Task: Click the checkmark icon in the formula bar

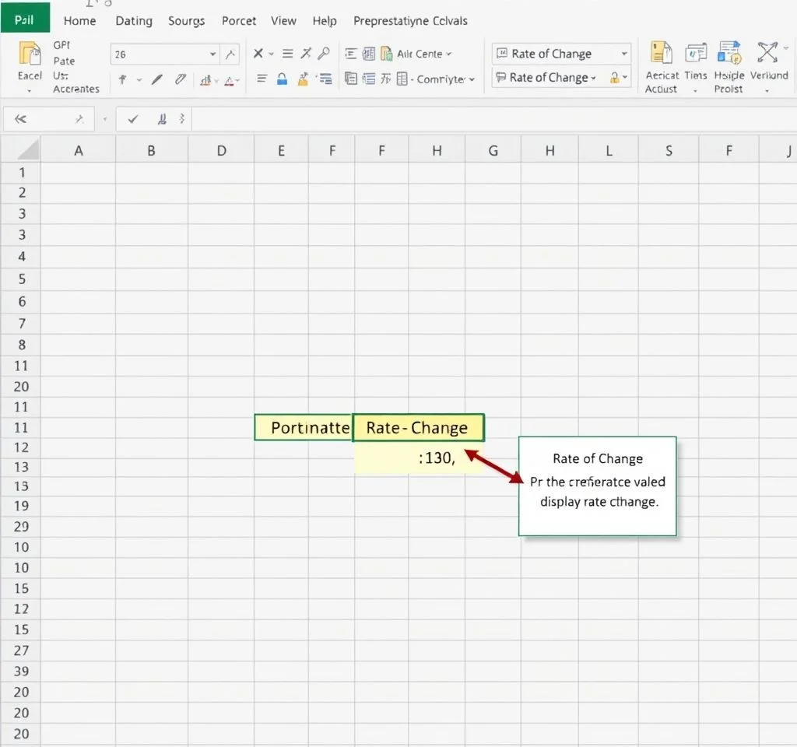Action: click(133, 119)
